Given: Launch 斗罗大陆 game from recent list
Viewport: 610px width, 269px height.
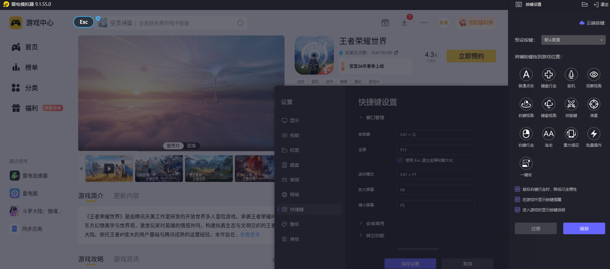Looking at the screenshot, I should (35, 211).
